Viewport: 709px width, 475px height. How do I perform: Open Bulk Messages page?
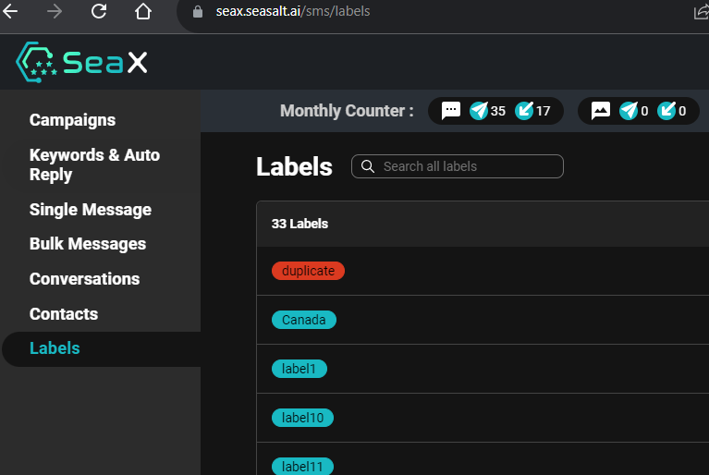pos(88,244)
